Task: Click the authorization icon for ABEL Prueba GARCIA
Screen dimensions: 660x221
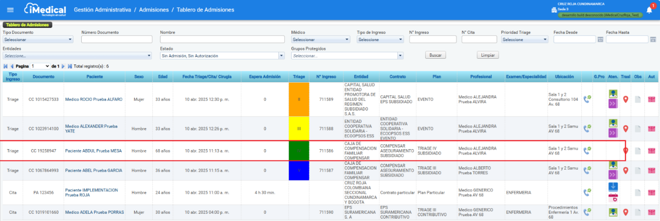Action: (x=651, y=170)
